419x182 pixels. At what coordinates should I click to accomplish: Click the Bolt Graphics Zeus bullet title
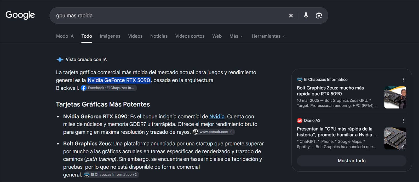tap(87, 144)
